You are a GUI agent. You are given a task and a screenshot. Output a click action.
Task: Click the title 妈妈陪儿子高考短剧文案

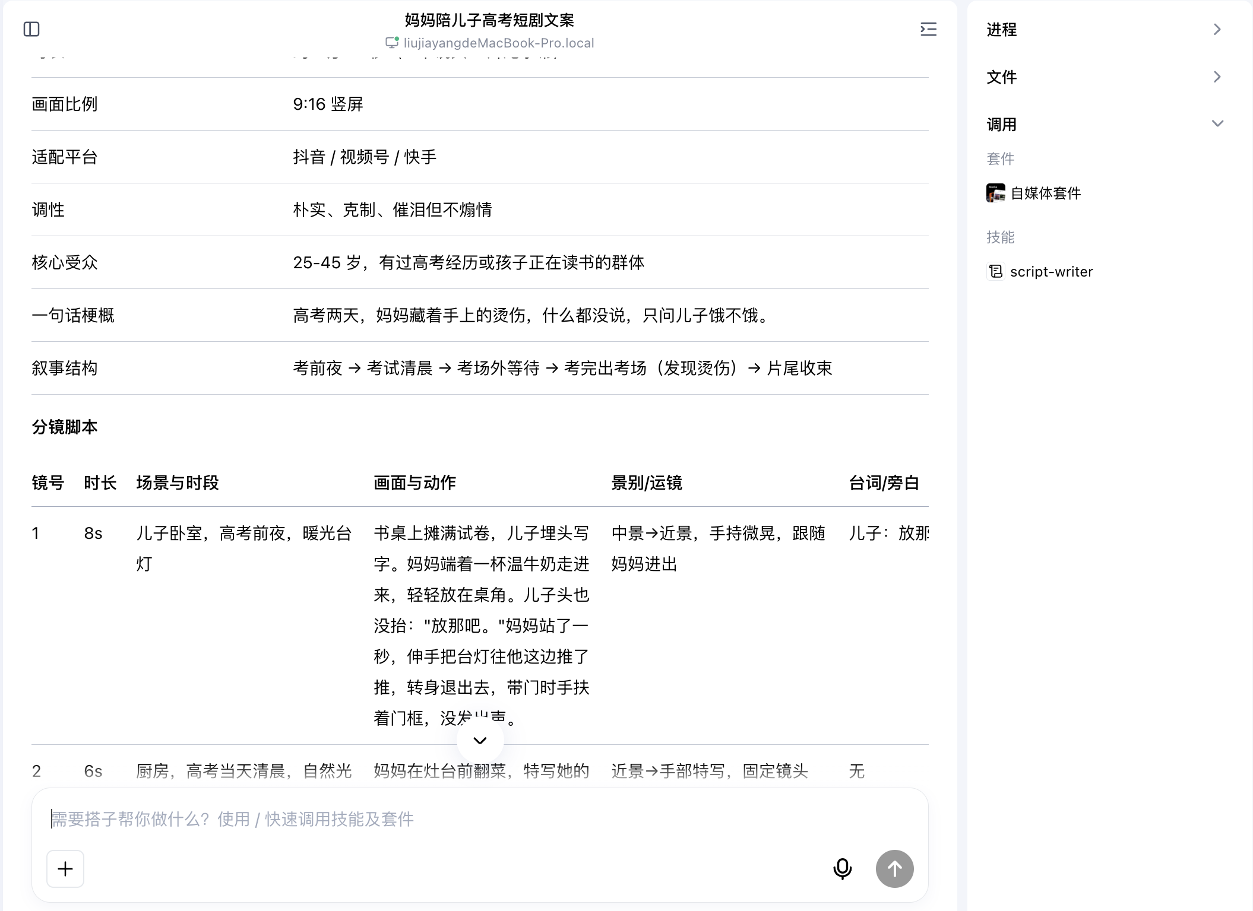click(x=489, y=20)
